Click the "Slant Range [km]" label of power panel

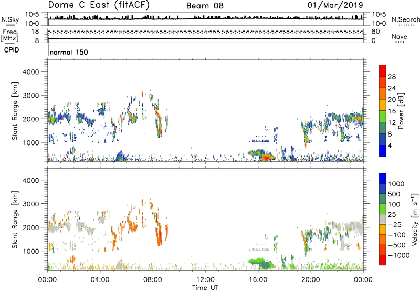pyautogui.click(x=15, y=111)
